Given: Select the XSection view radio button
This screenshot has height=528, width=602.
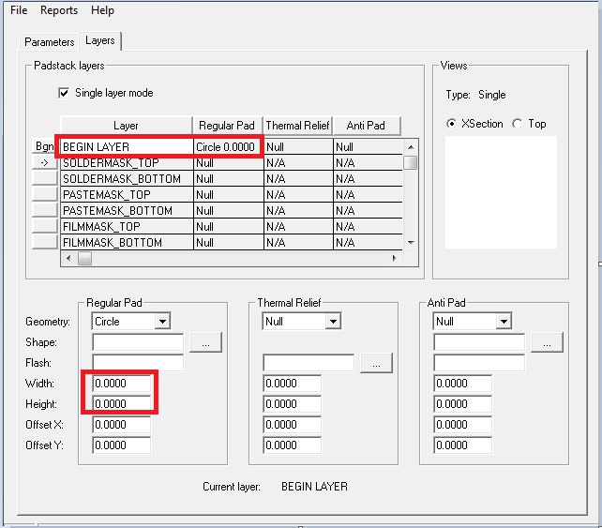Looking at the screenshot, I should click(451, 124).
